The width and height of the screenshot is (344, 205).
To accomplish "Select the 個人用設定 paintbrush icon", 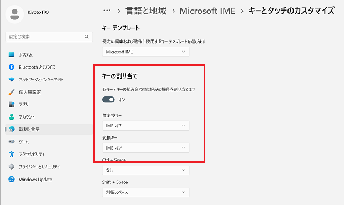I will (12, 92).
